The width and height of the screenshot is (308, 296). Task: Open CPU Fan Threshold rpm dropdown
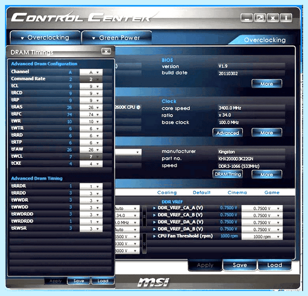click(262, 236)
